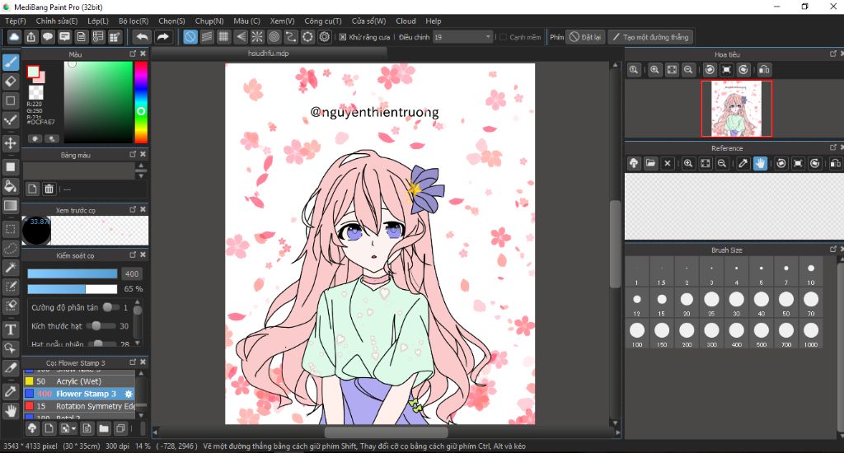844x453 pixels.
Task: Enable grid snap guide
Action: pyautogui.click(x=223, y=36)
